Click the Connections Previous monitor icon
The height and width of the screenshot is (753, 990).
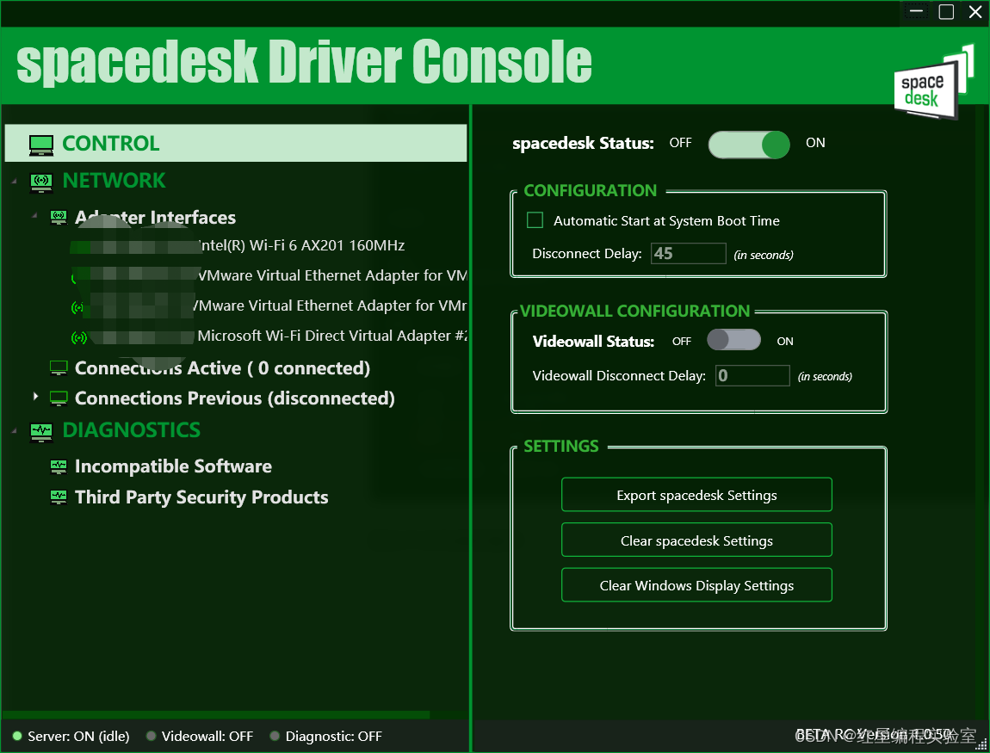(x=59, y=398)
